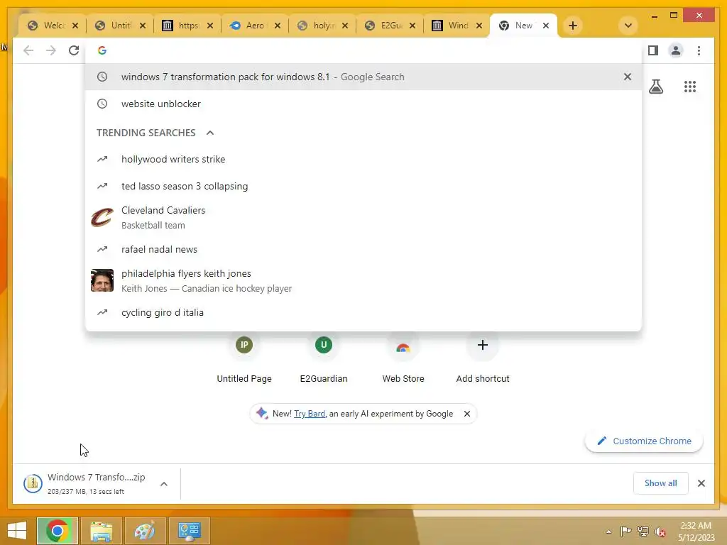Open the Windows Start button
727x545 pixels.
click(17, 531)
